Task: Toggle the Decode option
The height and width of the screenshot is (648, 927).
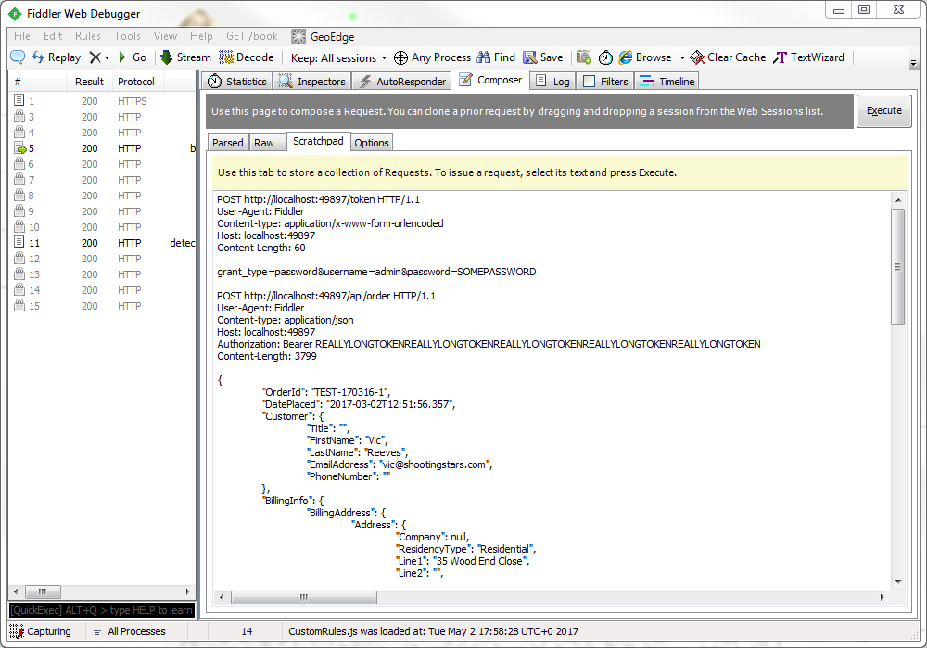Action: [x=247, y=57]
